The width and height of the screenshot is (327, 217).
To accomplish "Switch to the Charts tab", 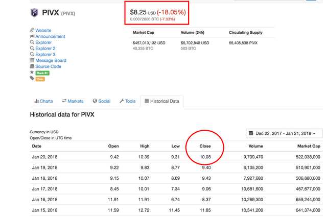I will point(43,101).
